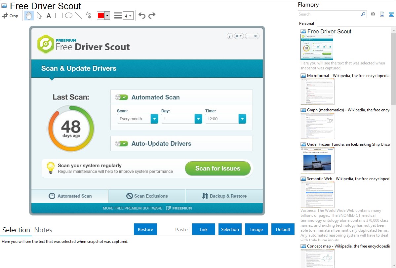Screen dimensions: 396x268
Task: Switch to the Automated Scan bottom tab
Action: [70, 196]
